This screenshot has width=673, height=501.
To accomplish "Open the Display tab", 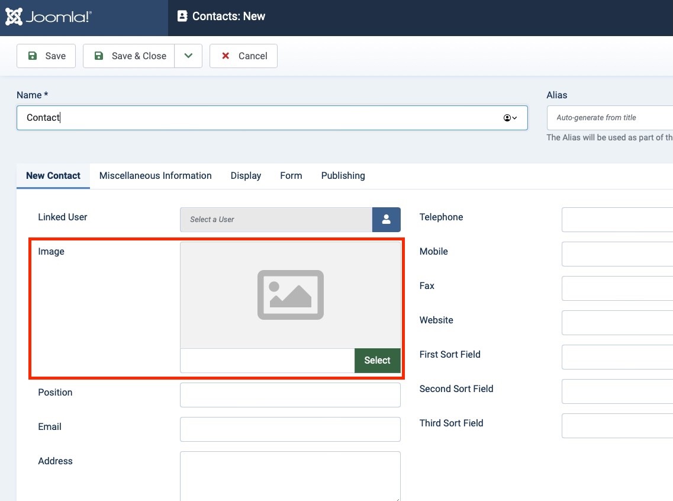I will pyautogui.click(x=246, y=176).
